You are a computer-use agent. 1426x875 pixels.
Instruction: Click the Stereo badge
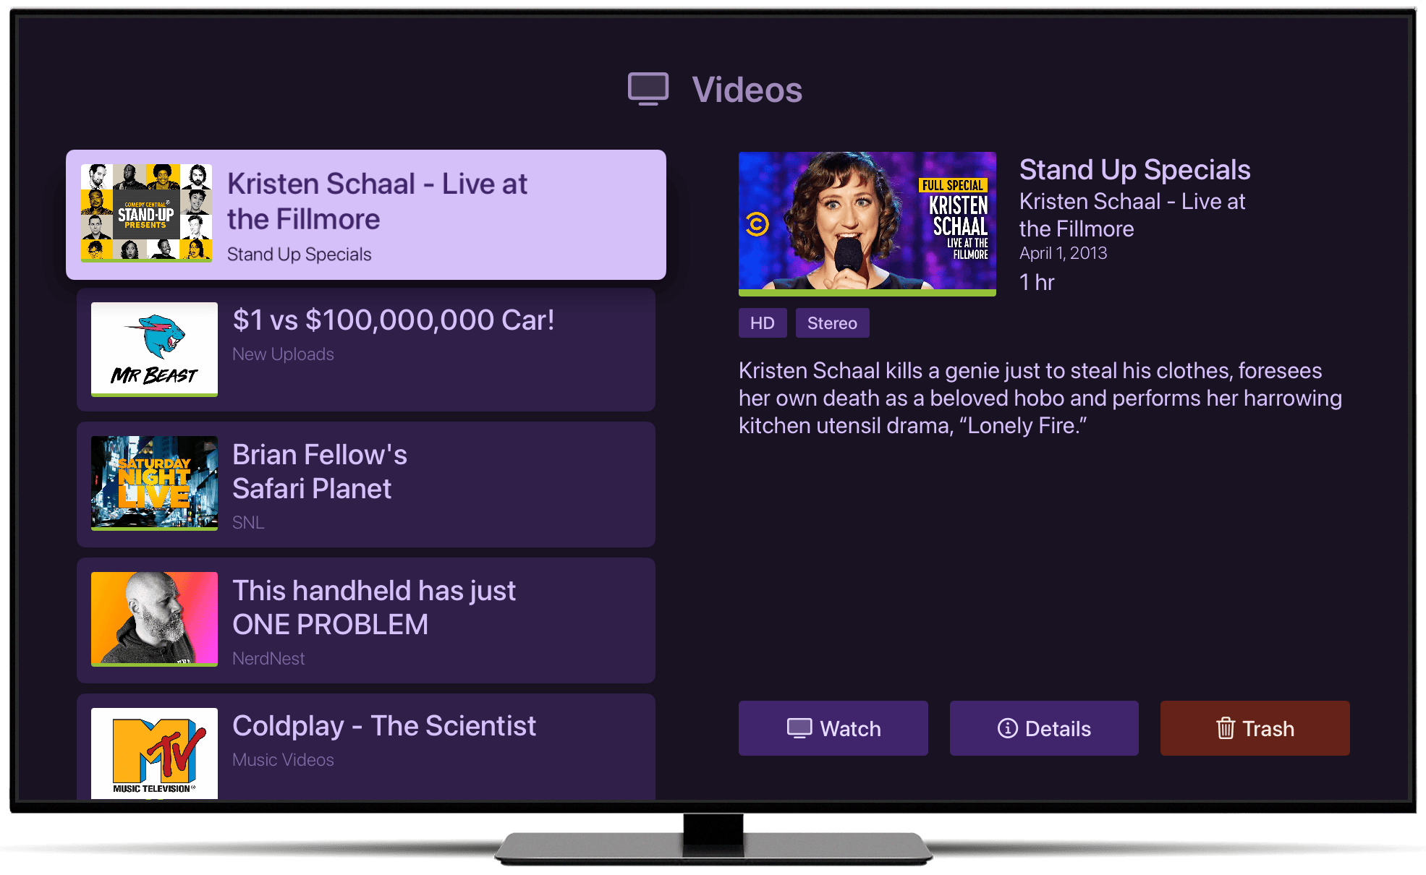(x=832, y=323)
